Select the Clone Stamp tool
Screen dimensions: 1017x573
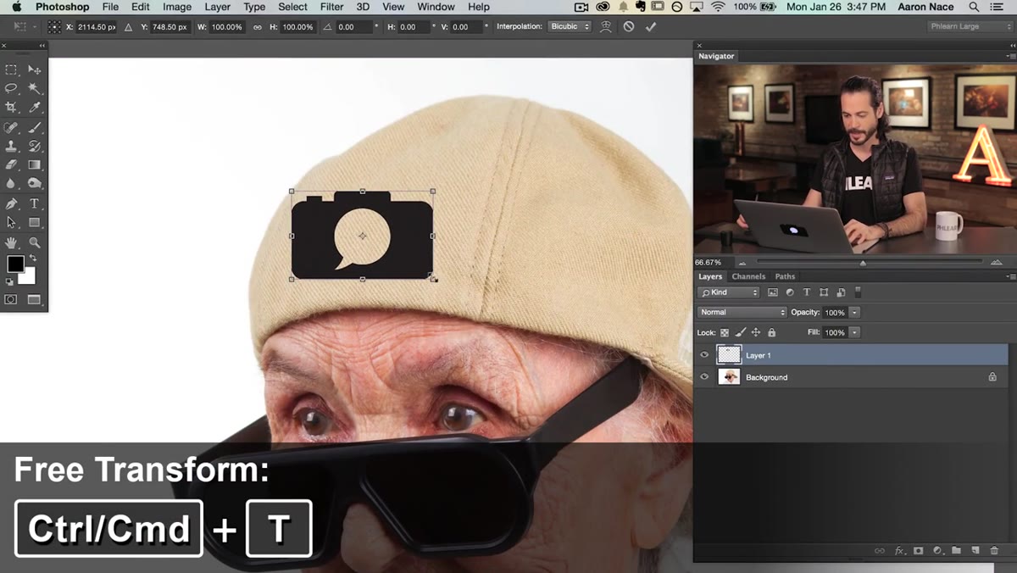click(x=11, y=146)
